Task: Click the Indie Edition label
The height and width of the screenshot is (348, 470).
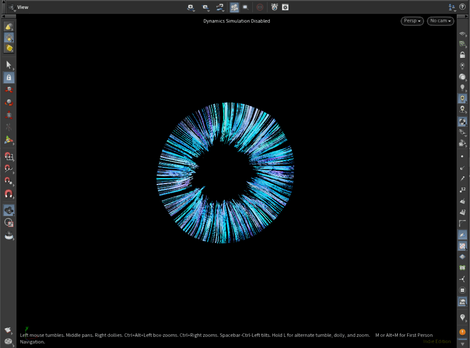Action: pos(437,341)
